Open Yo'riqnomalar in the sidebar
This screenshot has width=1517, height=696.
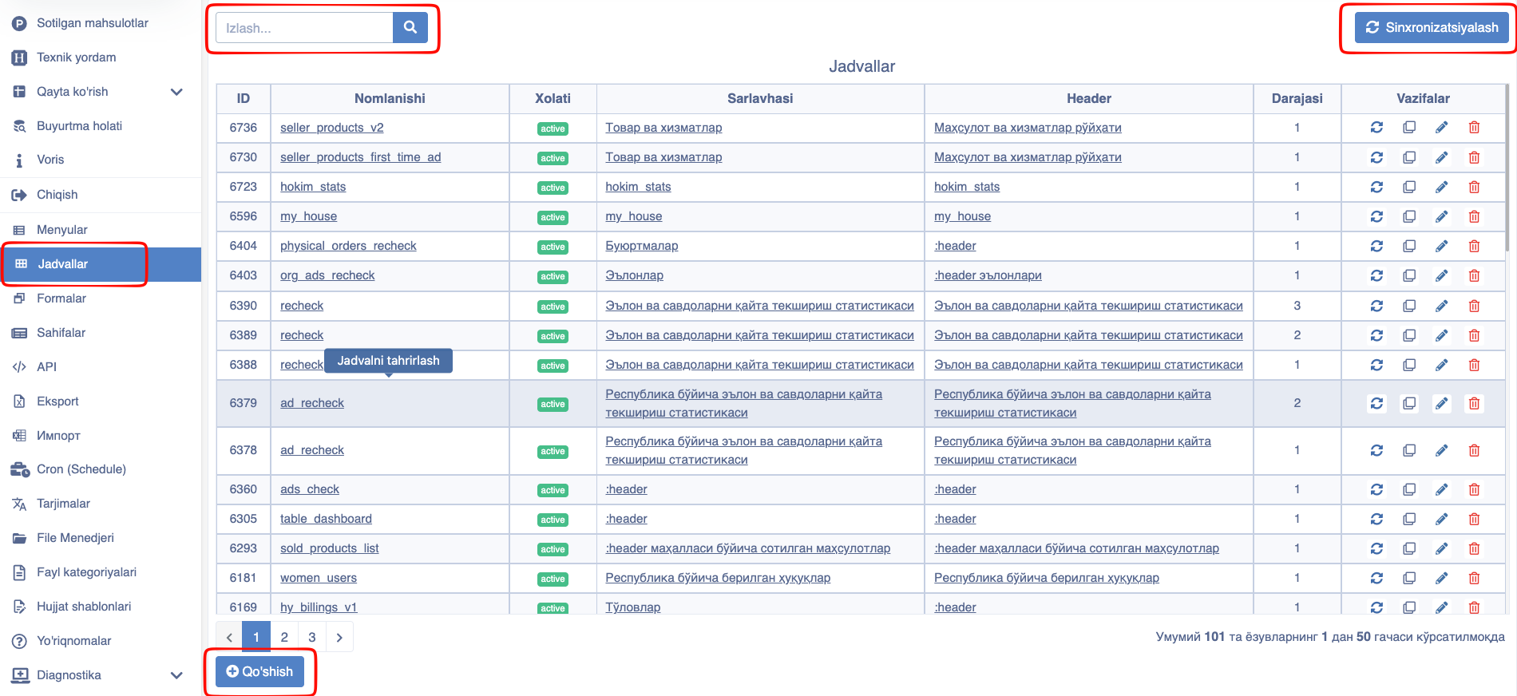pyautogui.click(x=101, y=641)
